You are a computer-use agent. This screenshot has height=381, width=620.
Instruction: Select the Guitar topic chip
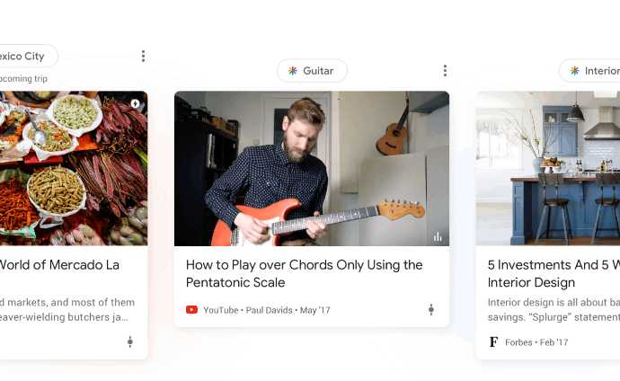[x=311, y=71]
